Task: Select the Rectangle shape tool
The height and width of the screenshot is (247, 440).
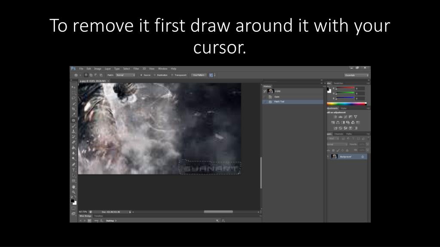Action: coord(73,181)
